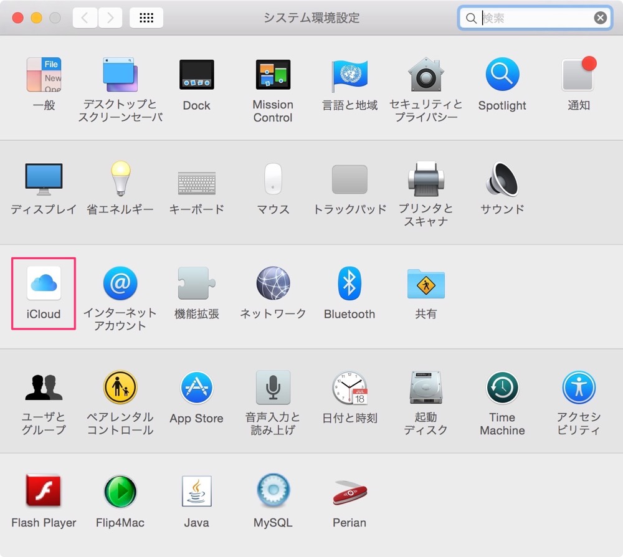Viewport: 623px width, 557px height.
Task: Open the Java preference pane
Action: click(x=197, y=492)
